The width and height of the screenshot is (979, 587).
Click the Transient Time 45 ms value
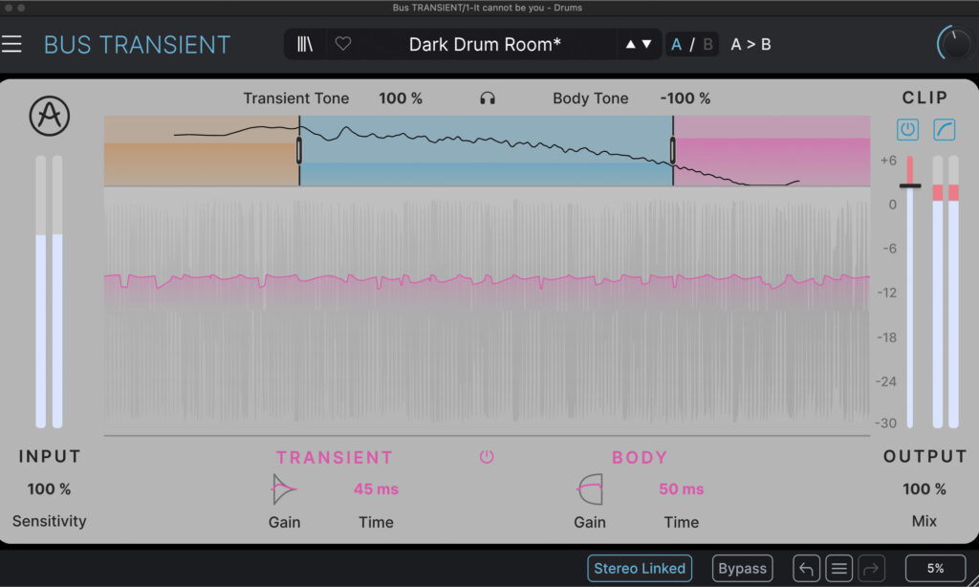coord(376,489)
